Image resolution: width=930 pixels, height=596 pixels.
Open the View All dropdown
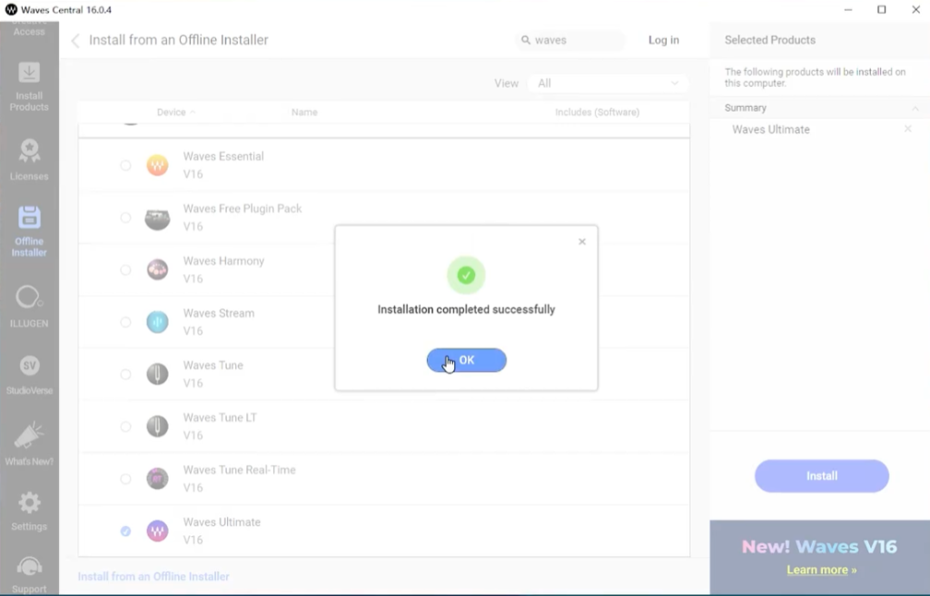click(x=608, y=83)
